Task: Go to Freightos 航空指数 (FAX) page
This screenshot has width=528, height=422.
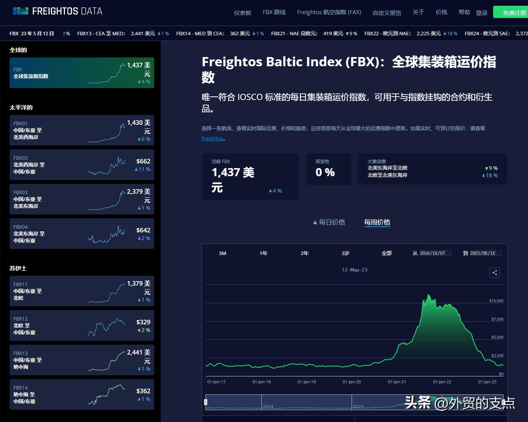Action: point(329,12)
